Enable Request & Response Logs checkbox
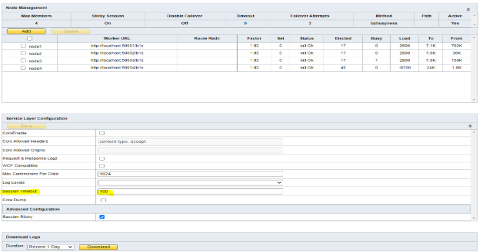Viewport: 480px width, 252px height. coord(102,158)
